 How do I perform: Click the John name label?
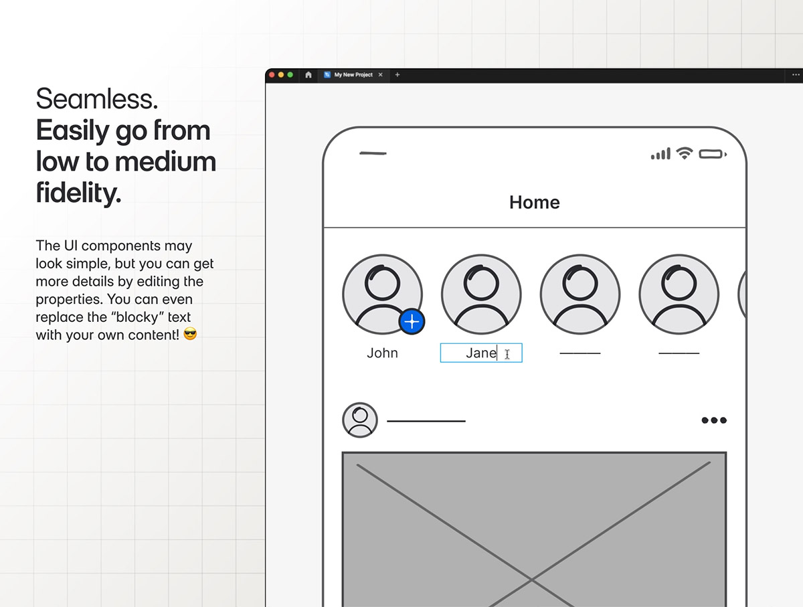(382, 353)
